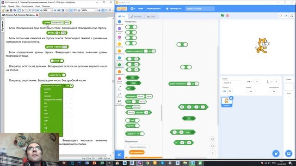Click the Scratch logo in the menu bar
Viewport: 296px width, 166px height.
[122, 9]
